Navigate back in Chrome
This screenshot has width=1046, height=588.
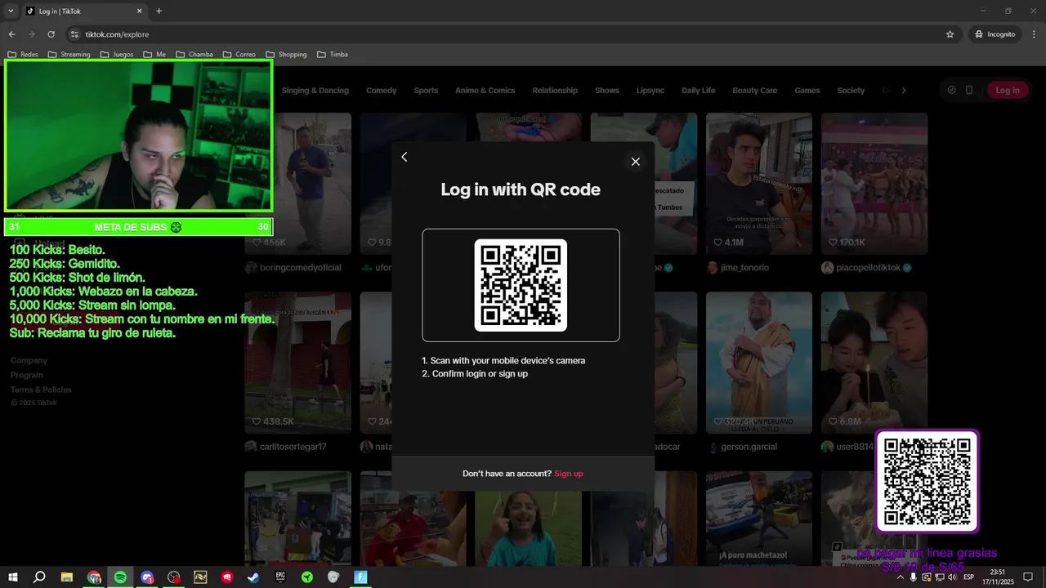coord(11,34)
